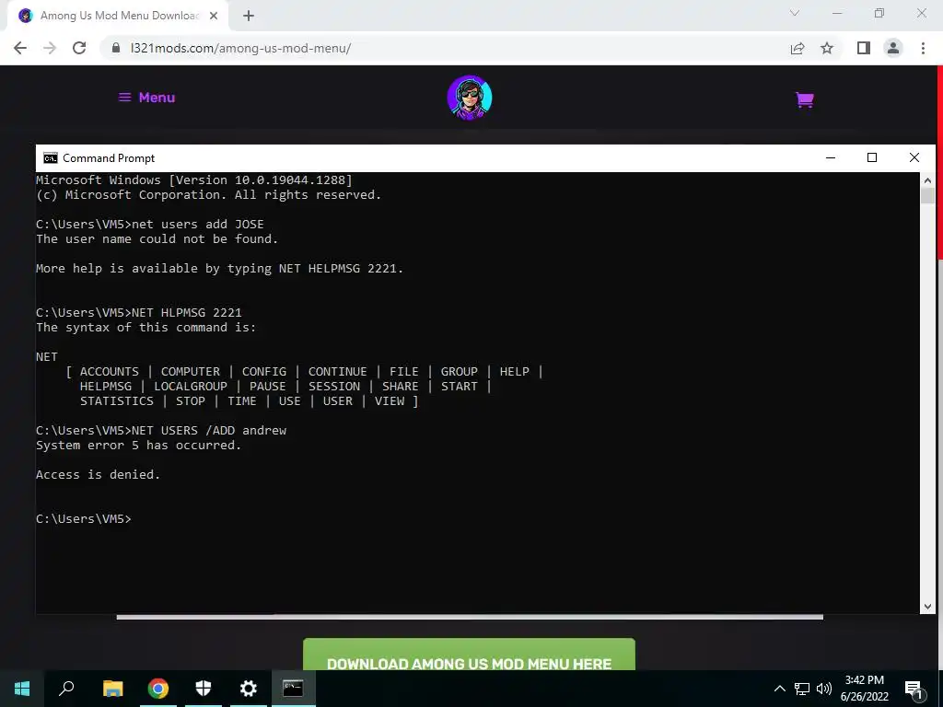
Task: Click Command Prompt scrollbar down arrow
Action: coord(927,607)
